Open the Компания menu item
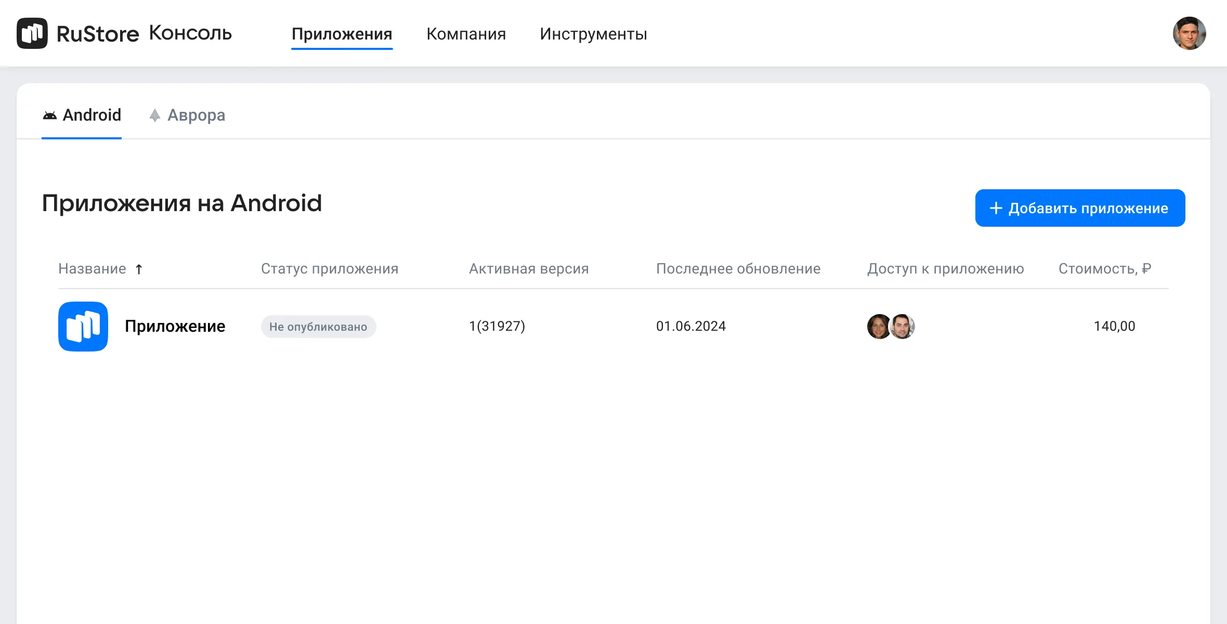This screenshot has height=624, width=1227. (x=466, y=34)
